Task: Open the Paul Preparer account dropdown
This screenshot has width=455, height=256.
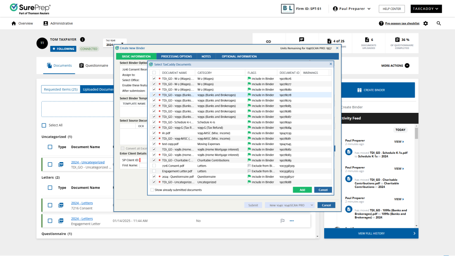Action: (x=348, y=9)
